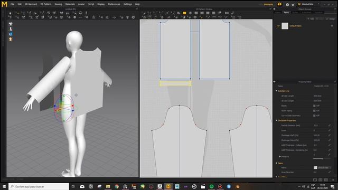This screenshot has width=338, height=190.
Task: Select the Default Fabric list item
Action: point(305,26)
